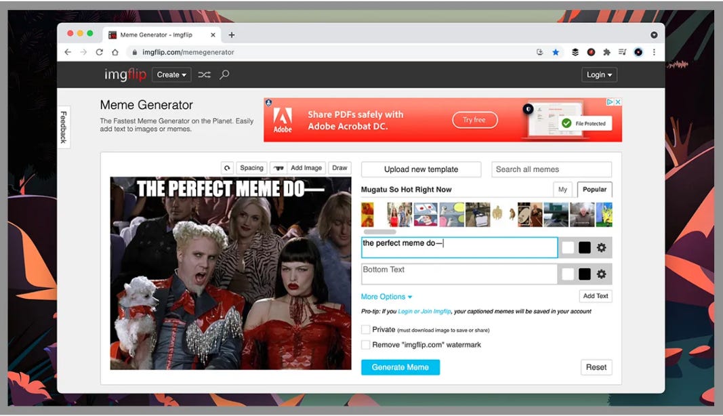Click the Draw button

point(339,168)
